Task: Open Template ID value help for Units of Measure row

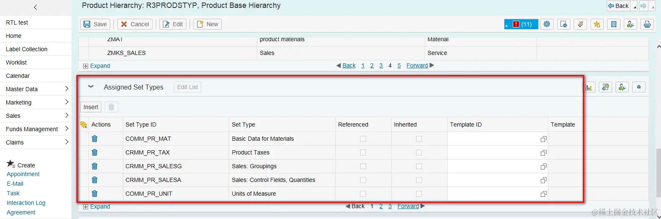Action: click(543, 194)
